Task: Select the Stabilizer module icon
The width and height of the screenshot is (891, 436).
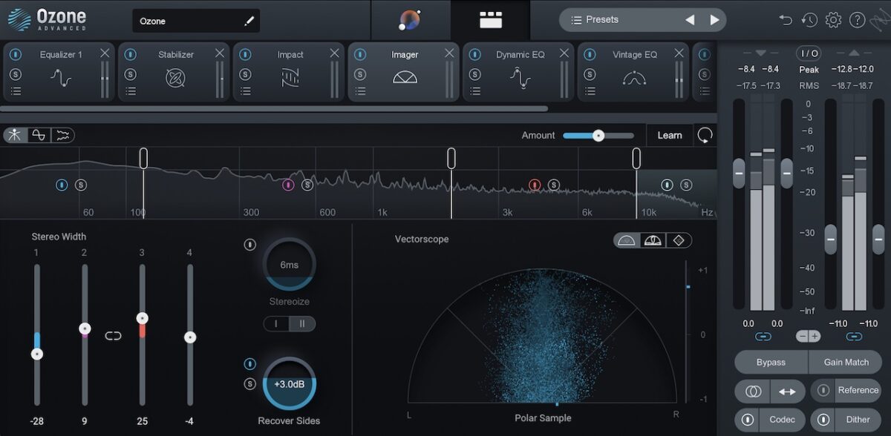Action: pos(175,77)
